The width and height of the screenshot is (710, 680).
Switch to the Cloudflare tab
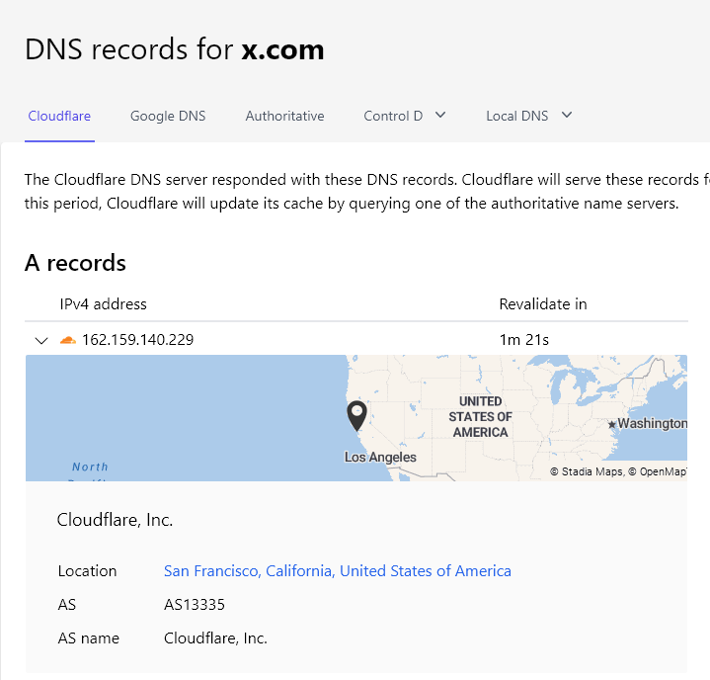[59, 116]
